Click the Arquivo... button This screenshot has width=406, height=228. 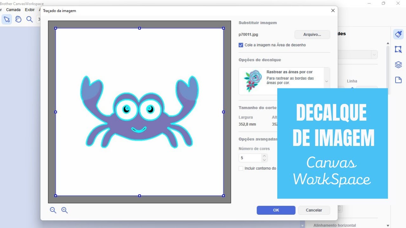(312, 35)
